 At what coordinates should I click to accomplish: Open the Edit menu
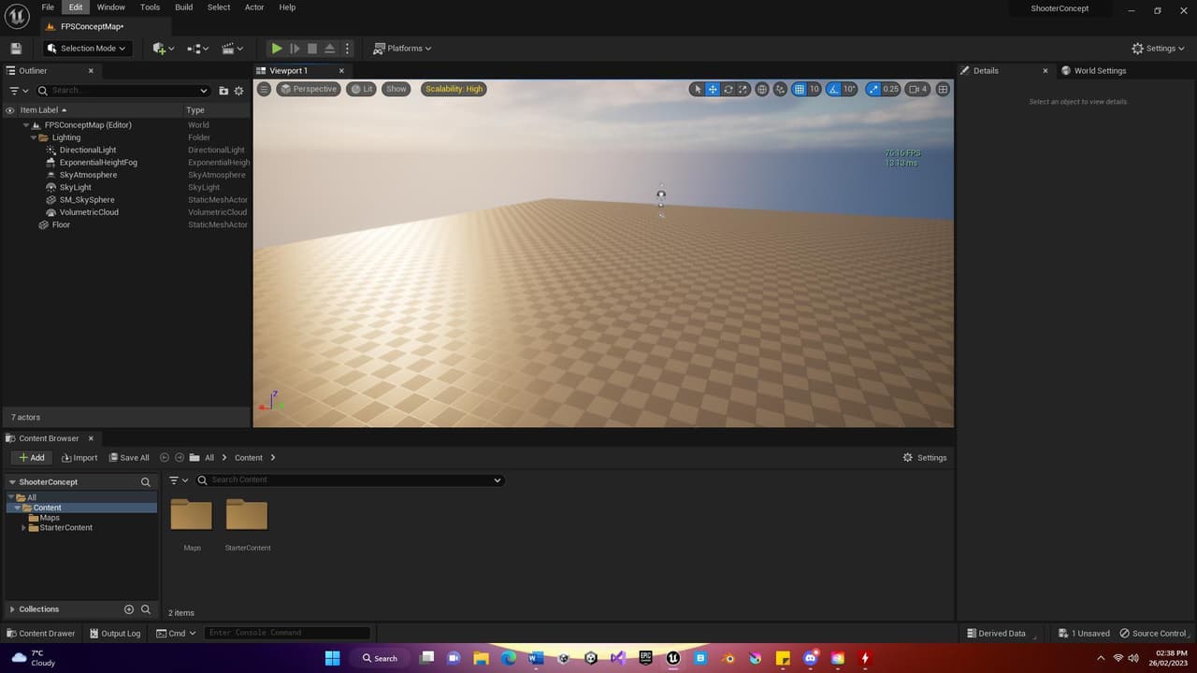pos(76,7)
